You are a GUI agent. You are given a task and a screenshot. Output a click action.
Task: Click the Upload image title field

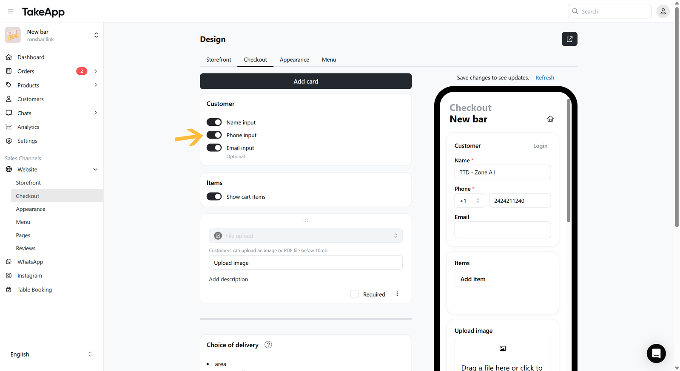[306, 263]
